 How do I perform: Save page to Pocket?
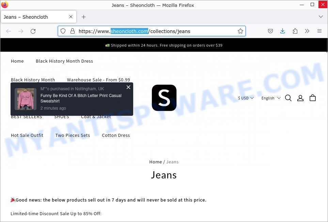(270, 31)
